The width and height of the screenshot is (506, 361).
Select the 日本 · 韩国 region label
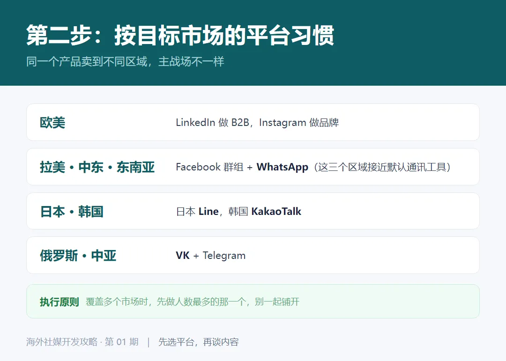pyautogui.click(x=72, y=212)
